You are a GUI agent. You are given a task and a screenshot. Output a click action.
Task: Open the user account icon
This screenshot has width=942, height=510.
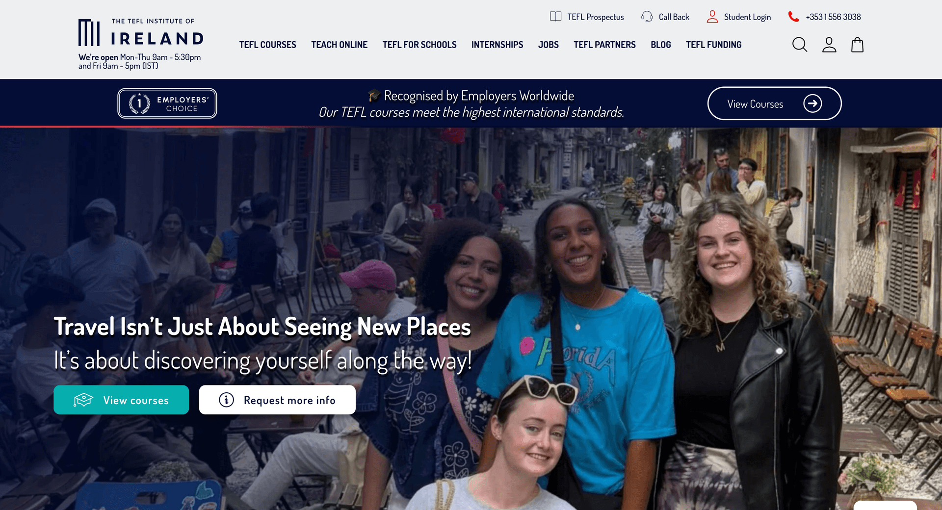click(829, 45)
